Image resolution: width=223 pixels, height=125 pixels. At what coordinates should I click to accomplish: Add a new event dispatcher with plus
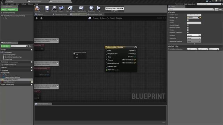32,85
